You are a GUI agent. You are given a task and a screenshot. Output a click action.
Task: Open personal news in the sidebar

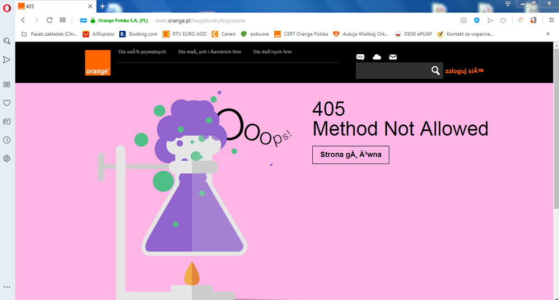pyautogui.click(x=7, y=121)
